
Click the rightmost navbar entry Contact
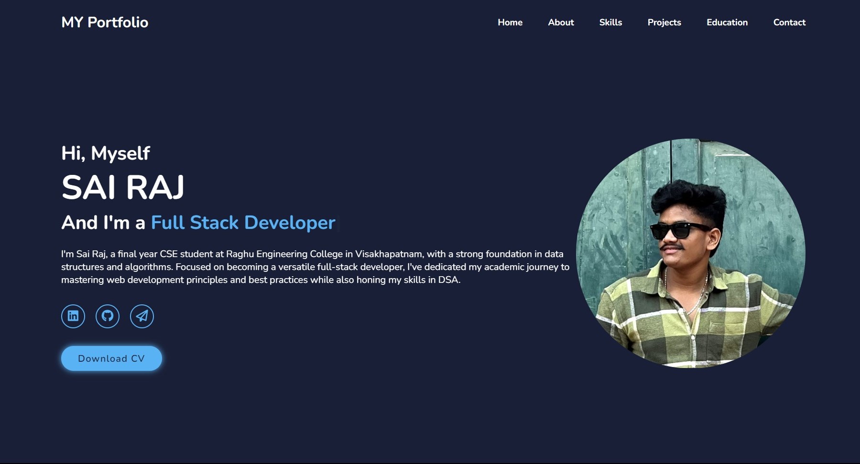coord(789,22)
